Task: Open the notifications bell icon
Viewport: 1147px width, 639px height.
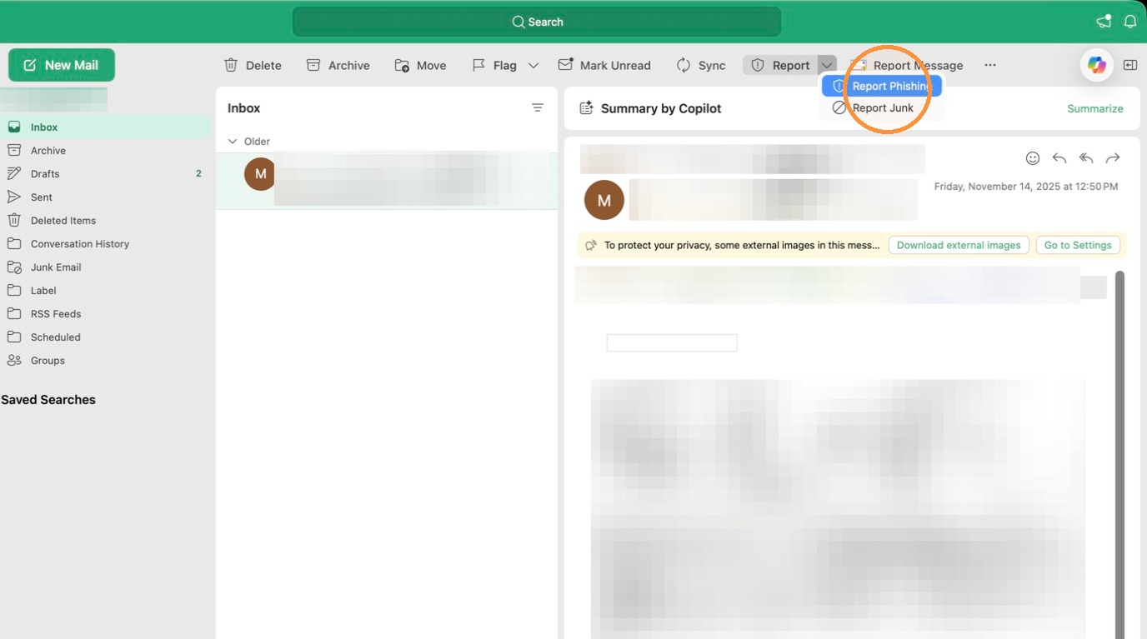Action: (1130, 22)
